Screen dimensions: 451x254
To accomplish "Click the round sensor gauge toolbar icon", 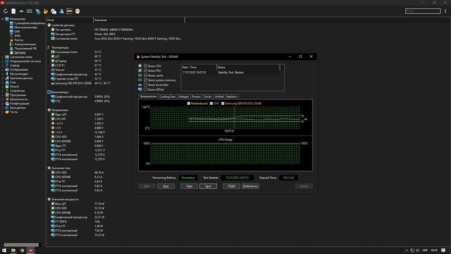I will pyautogui.click(x=78, y=11).
